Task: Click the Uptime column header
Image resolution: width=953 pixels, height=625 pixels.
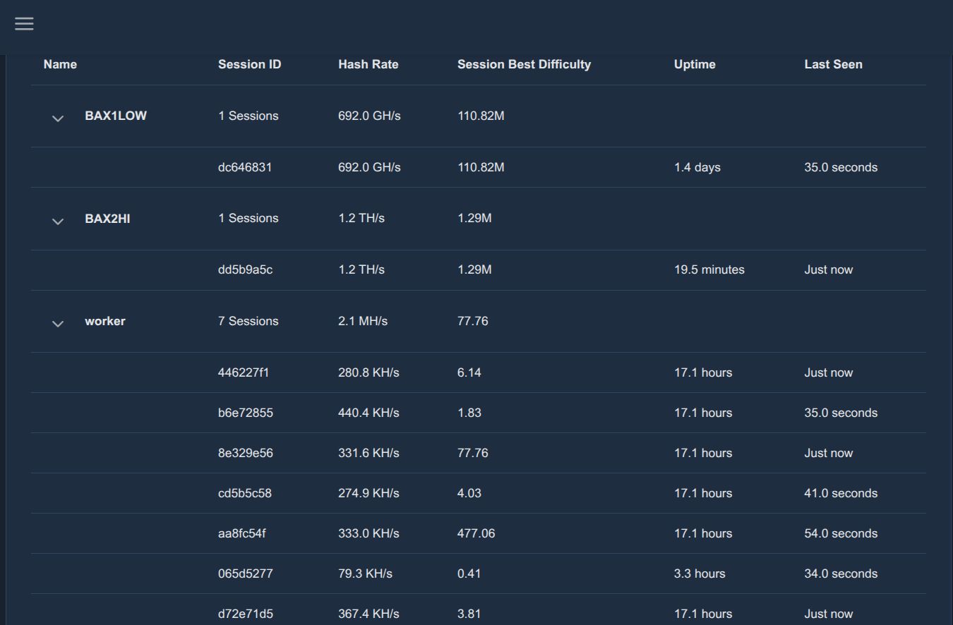Action: (694, 64)
